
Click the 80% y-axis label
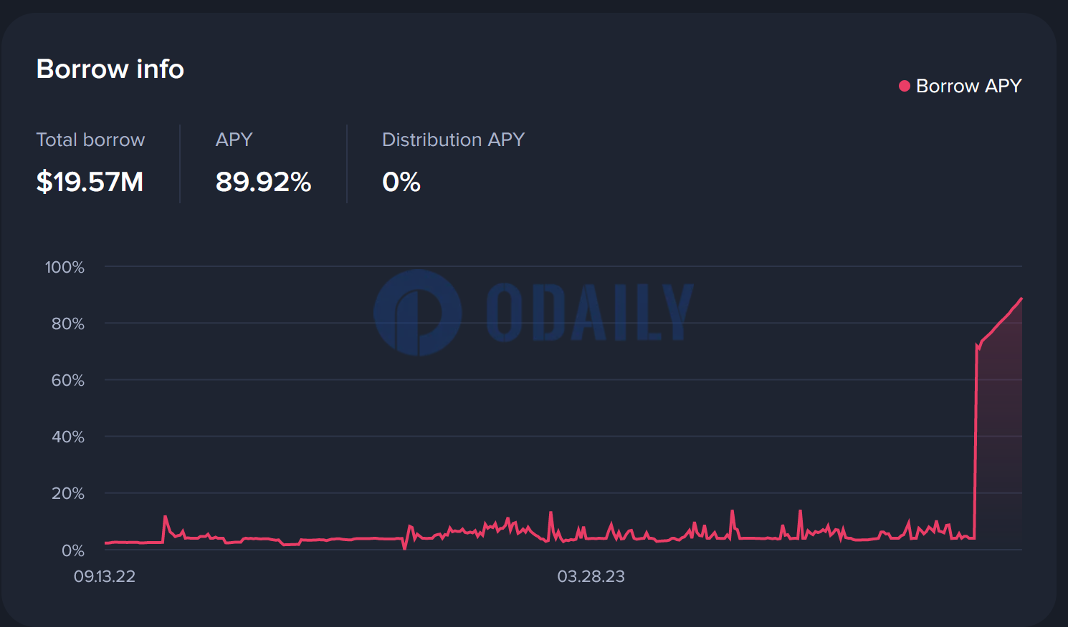point(68,324)
